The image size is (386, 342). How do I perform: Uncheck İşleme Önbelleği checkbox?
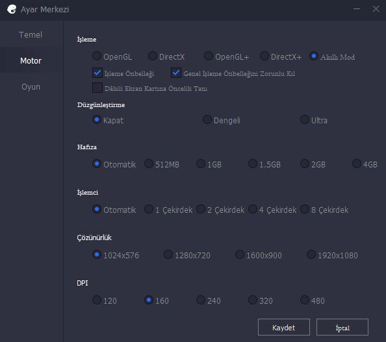pos(97,73)
